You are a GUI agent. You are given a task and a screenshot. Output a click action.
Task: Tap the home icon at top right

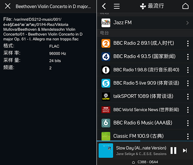pos(185,6)
